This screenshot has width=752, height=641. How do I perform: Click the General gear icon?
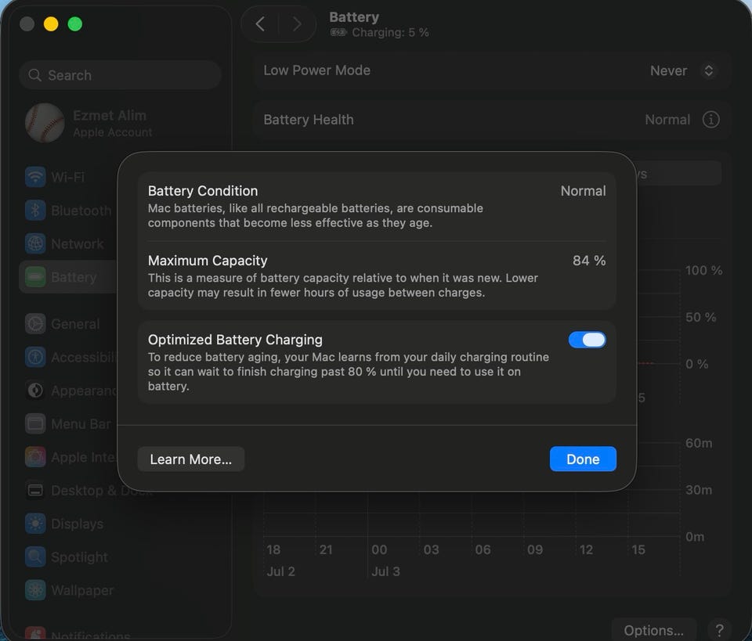35,323
